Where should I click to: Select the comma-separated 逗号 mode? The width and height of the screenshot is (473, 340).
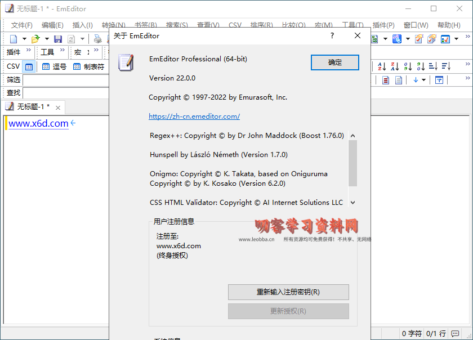click(x=54, y=66)
